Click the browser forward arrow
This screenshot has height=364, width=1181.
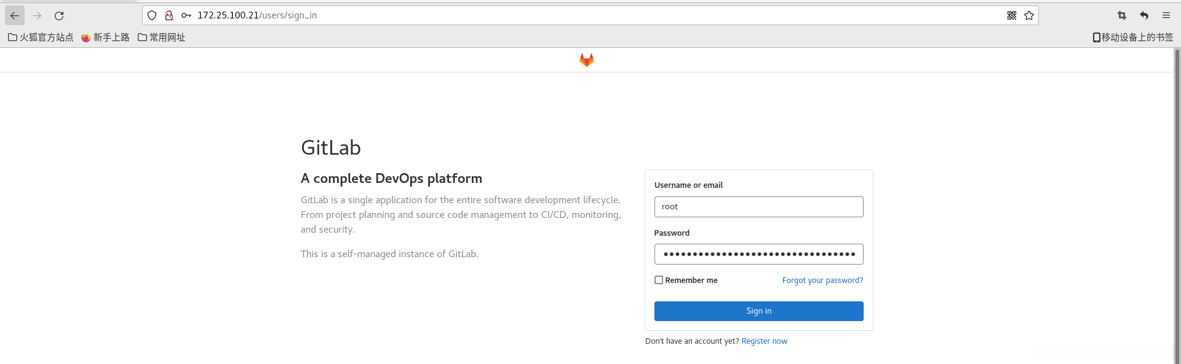tap(37, 15)
